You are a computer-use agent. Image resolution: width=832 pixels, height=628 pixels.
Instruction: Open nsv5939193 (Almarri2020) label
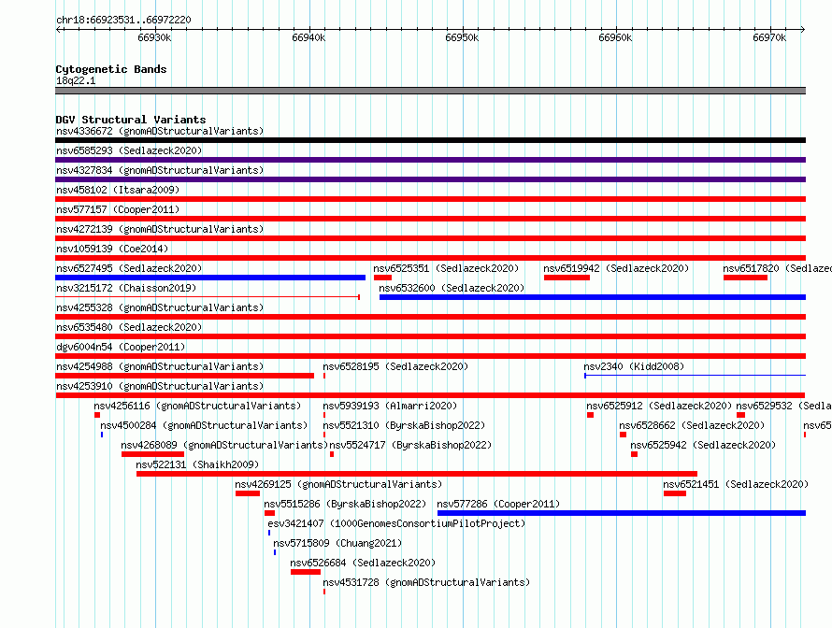tap(390, 406)
